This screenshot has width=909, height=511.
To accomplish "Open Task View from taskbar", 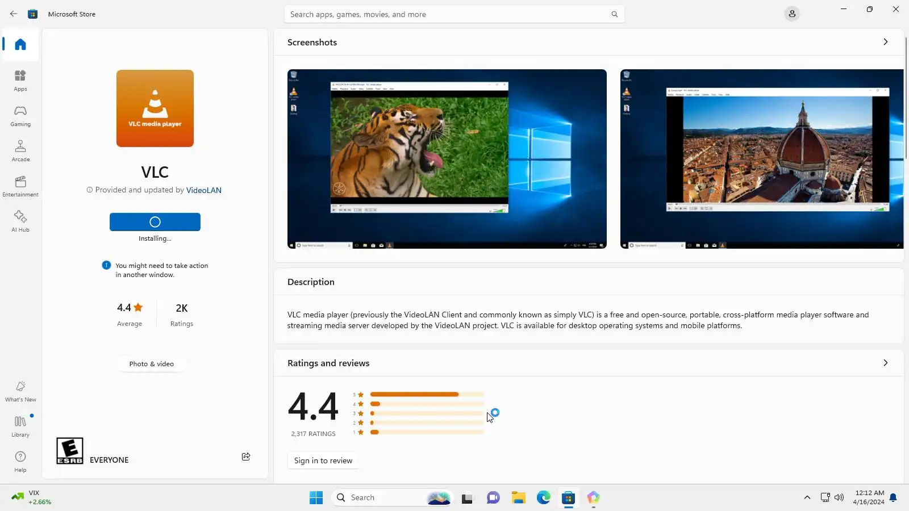I will pos(468,497).
